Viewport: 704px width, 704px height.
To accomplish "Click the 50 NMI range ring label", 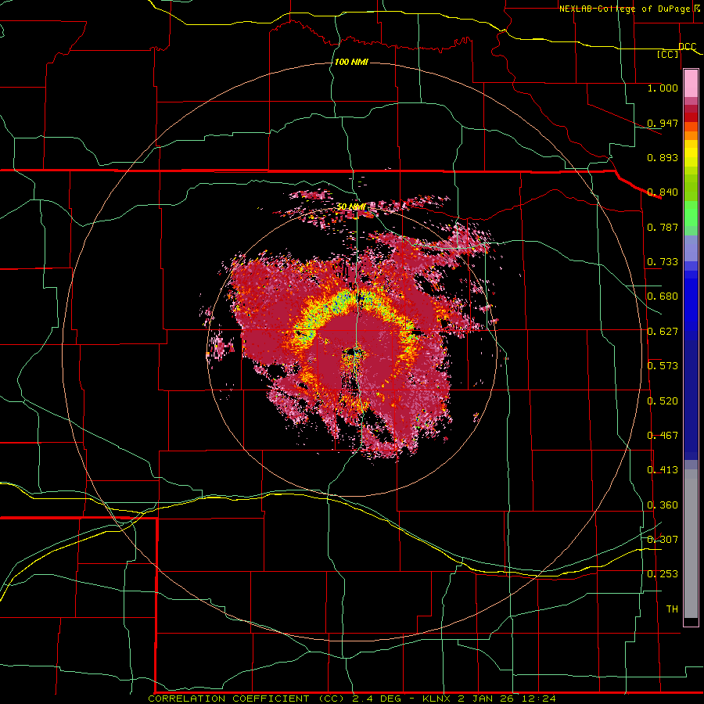I will 350,207.
